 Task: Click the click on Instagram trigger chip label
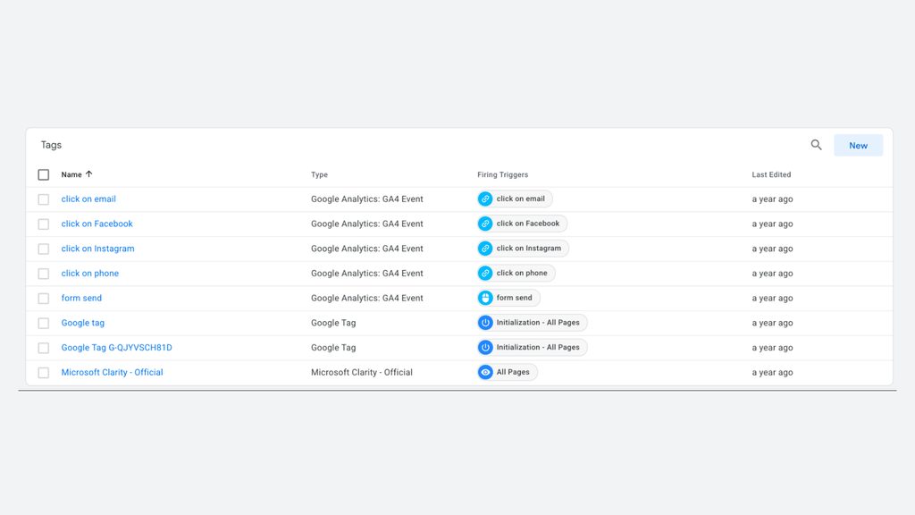tap(529, 249)
